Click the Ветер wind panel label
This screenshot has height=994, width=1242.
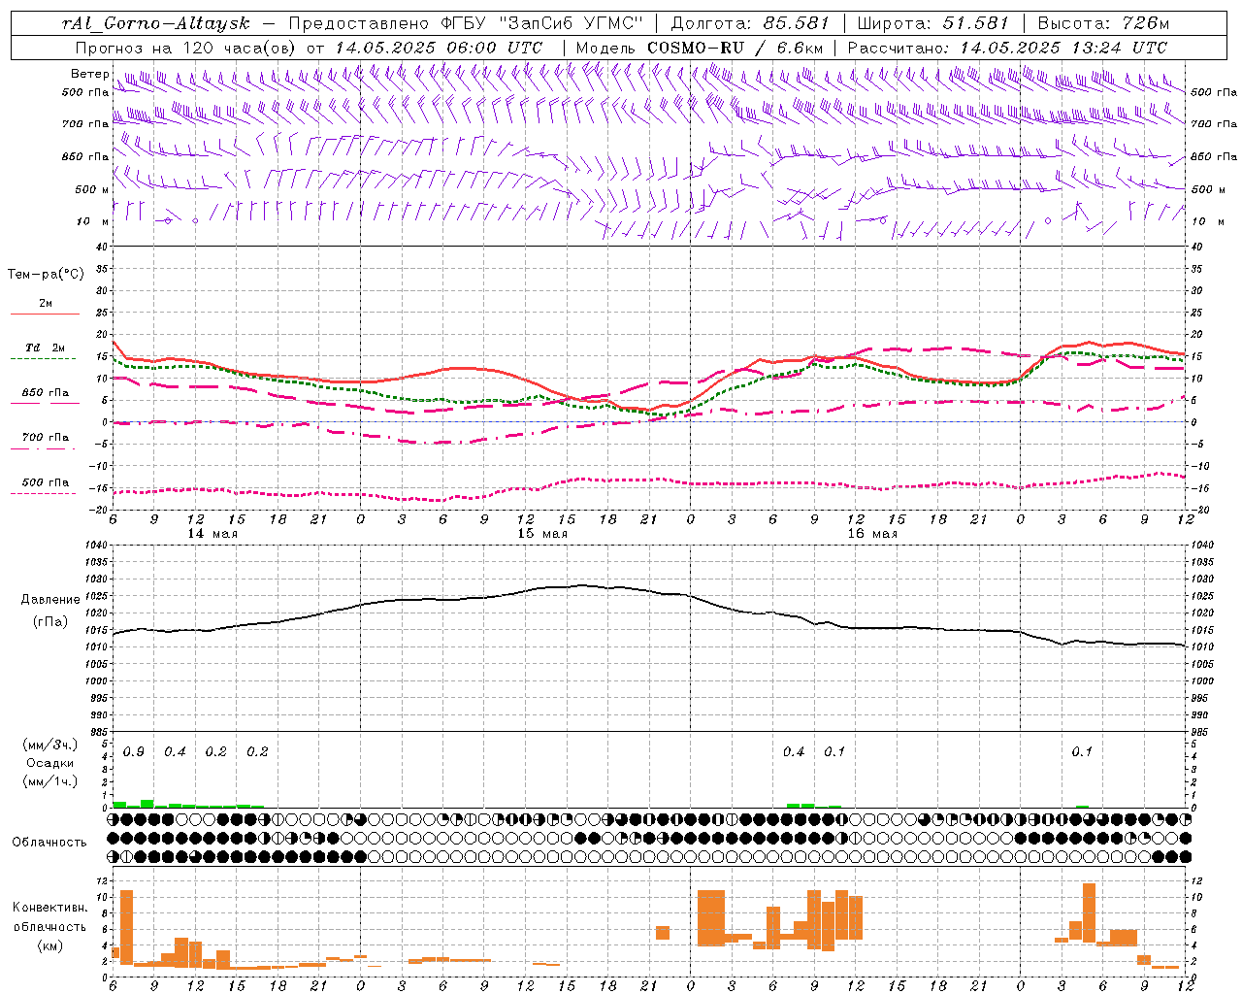point(89,74)
